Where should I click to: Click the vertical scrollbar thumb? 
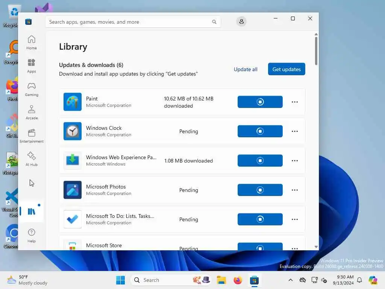pos(316,51)
